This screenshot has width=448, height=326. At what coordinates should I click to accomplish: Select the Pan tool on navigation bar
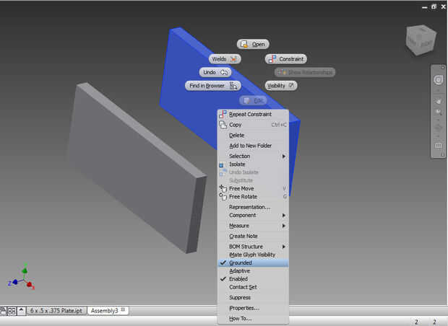[439, 102]
